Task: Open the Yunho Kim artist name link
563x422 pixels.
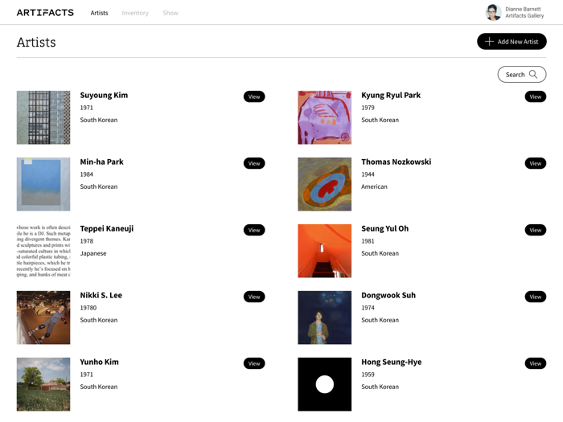Action: point(99,362)
